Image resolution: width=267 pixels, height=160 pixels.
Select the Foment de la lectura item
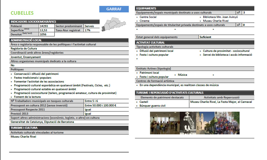coord(27,97)
